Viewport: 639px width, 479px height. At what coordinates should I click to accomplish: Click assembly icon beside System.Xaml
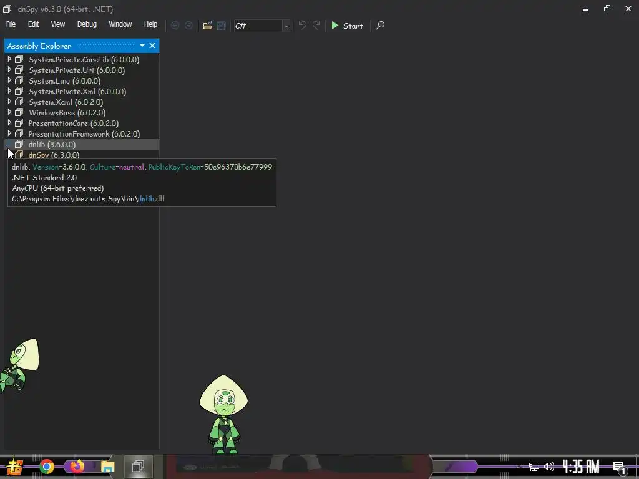click(19, 102)
